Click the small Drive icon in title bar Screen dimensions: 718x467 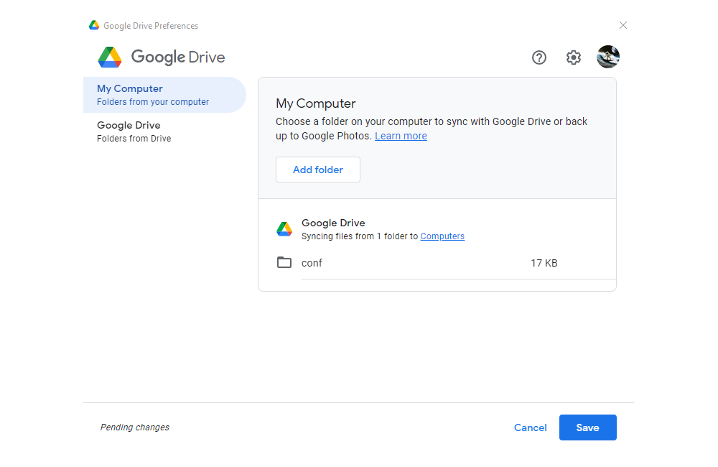[x=94, y=25]
